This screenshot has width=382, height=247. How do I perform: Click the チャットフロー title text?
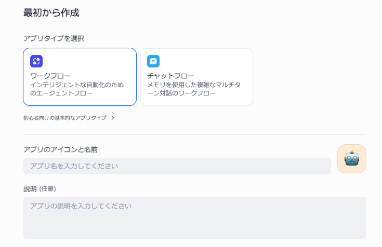[170, 76]
